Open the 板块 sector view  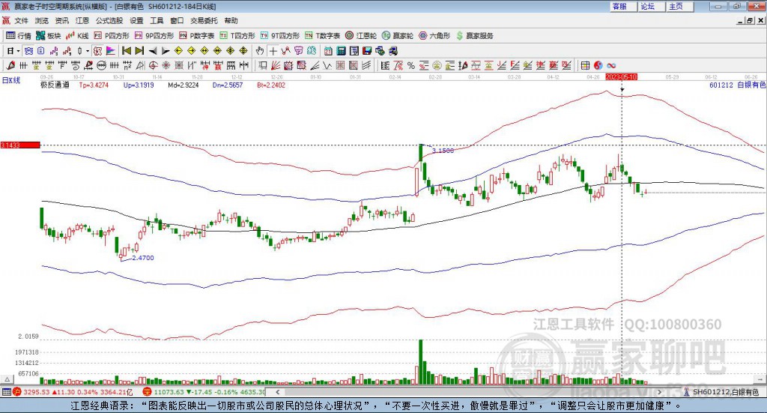click(48, 36)
